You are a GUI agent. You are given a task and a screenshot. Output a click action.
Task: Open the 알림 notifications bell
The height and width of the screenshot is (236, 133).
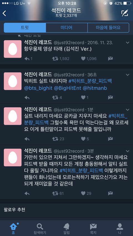66,227
